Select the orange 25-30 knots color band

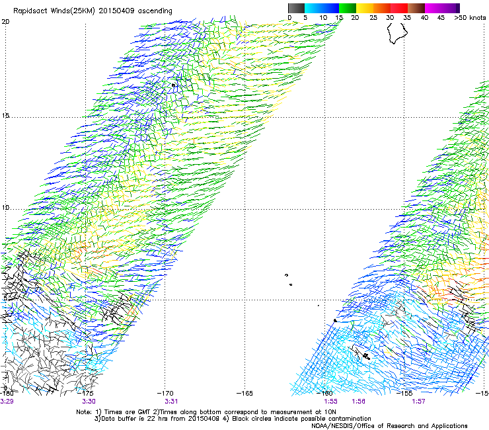pos(382,8)
